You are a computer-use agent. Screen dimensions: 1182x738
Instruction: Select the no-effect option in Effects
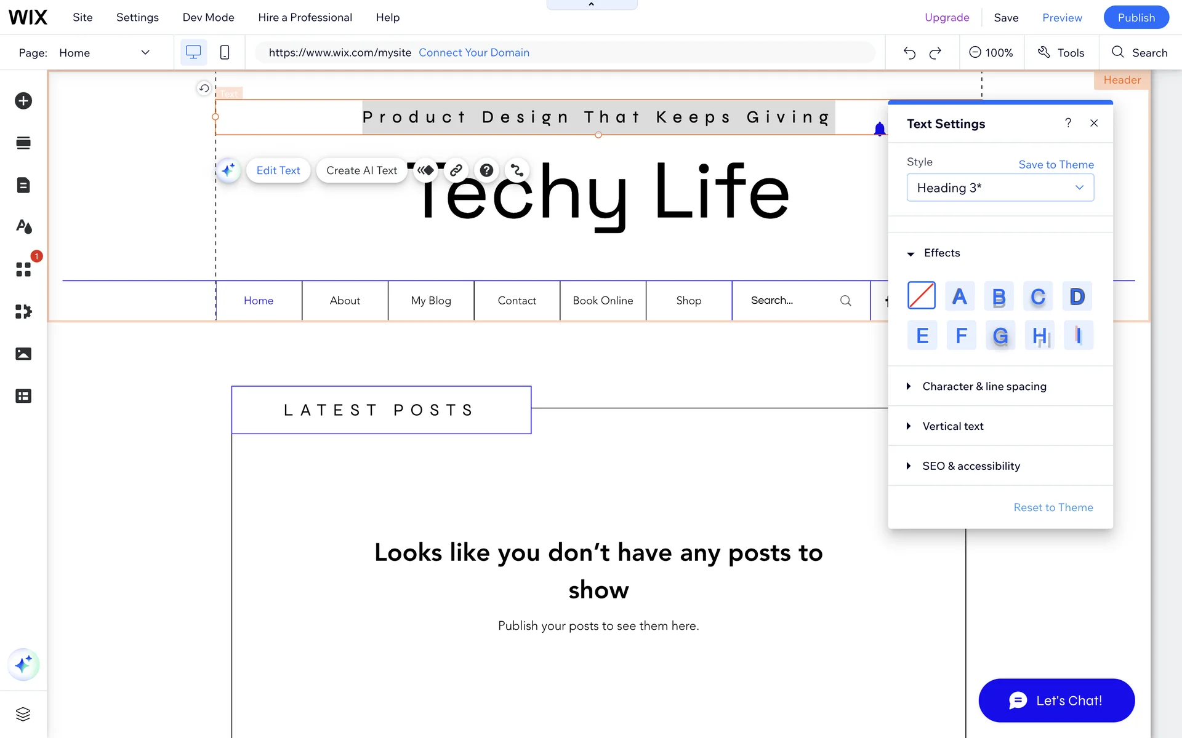click(922, 296)
